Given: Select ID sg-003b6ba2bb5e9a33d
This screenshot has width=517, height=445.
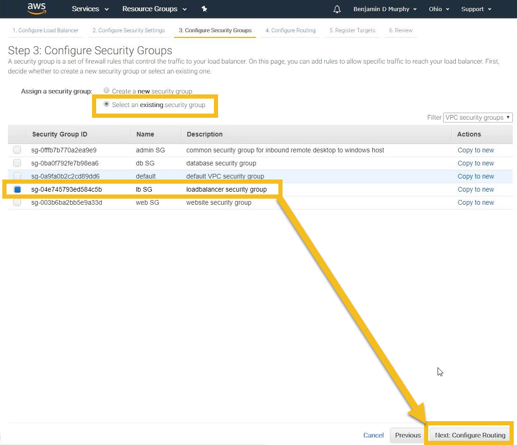Looking at the screenshot, I should (67, 203).
